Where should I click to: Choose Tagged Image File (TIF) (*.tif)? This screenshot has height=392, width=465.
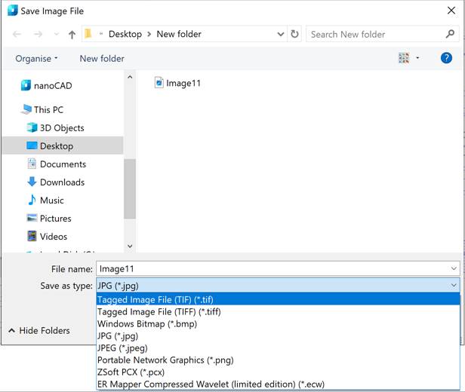[278, 299]
